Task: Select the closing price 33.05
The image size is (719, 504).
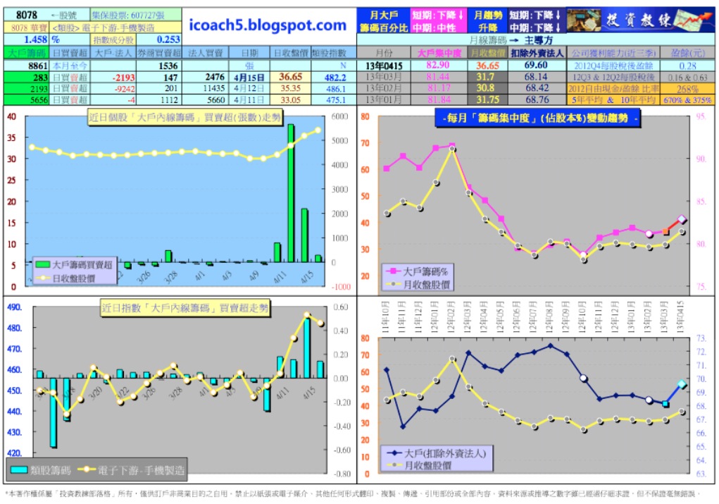Action: click(290, 99)
